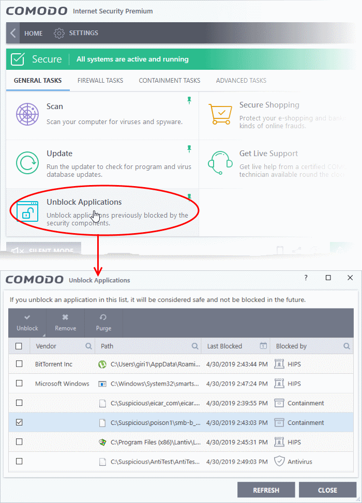Click Containment icon in eicar_com row

point(279,403)
